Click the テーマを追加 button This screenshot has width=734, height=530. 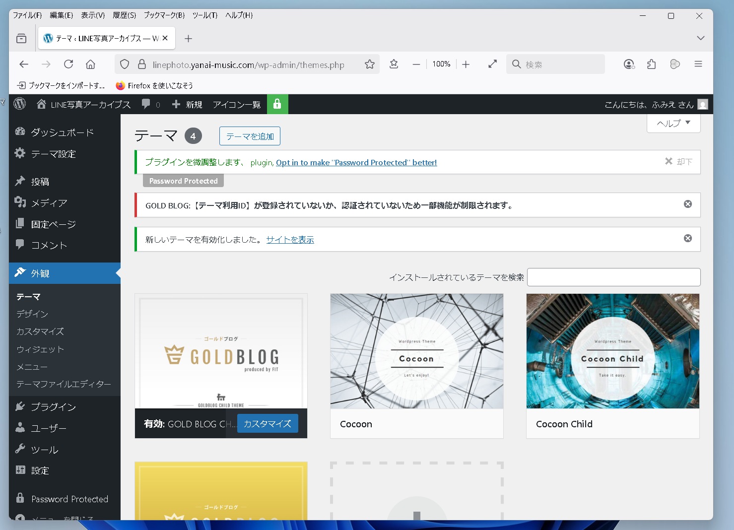[250, 136]
